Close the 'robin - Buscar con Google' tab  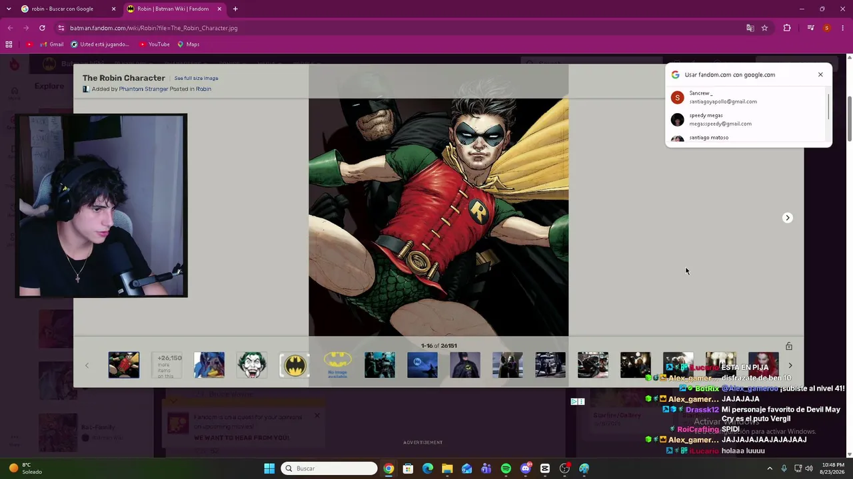pos(113,9)
